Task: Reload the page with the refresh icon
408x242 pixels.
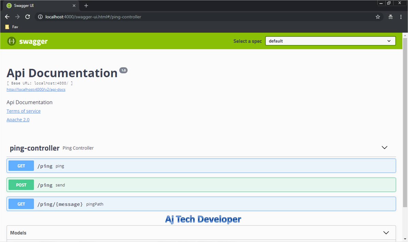Action: coord(28,17)
